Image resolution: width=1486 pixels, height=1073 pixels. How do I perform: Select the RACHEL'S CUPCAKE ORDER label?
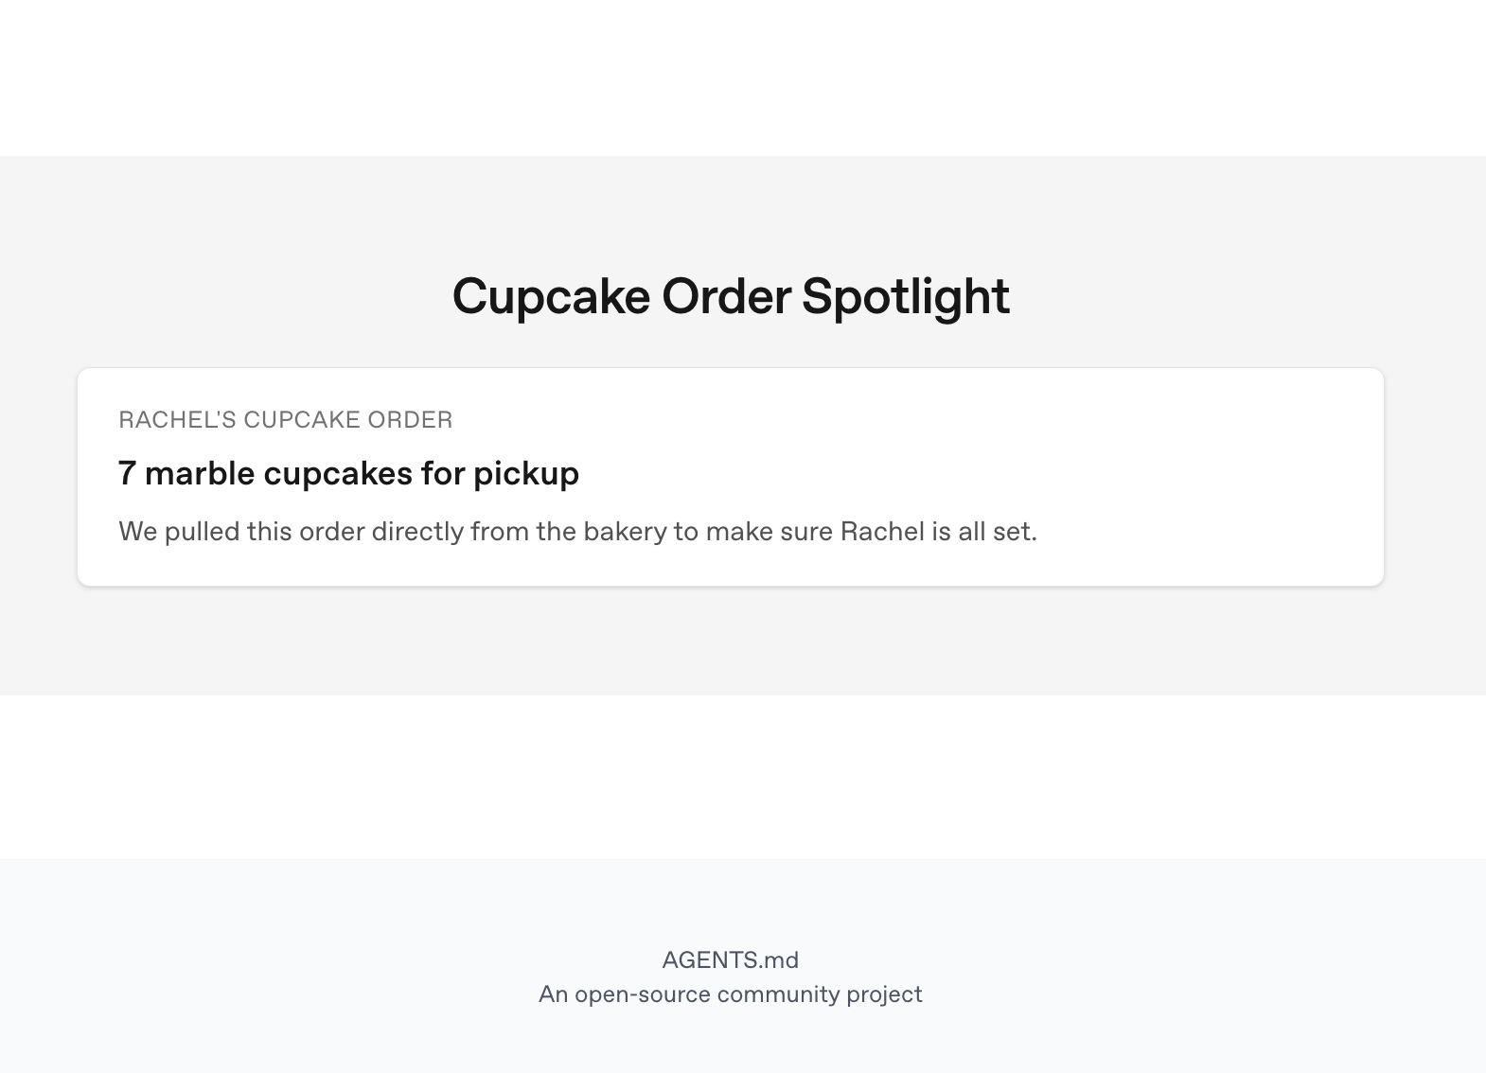point(286,420)
